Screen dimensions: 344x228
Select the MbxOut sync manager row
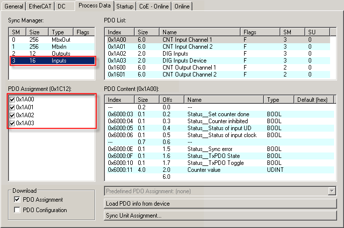(x=52, y=40)
